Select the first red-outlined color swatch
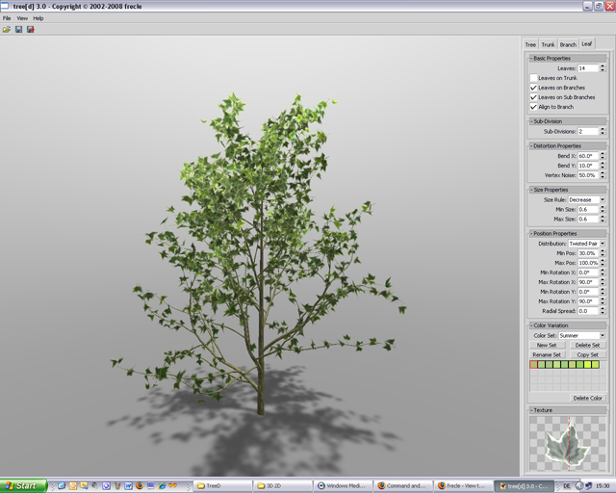Viewport: 616px width, 493px height. (x=534, y=365)
